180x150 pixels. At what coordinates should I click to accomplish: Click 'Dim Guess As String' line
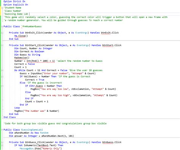click(x=27, y=55)
